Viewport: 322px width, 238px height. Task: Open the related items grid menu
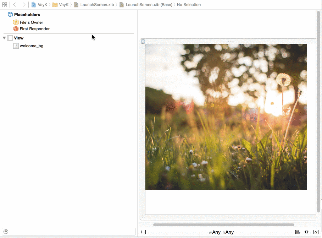5,5
